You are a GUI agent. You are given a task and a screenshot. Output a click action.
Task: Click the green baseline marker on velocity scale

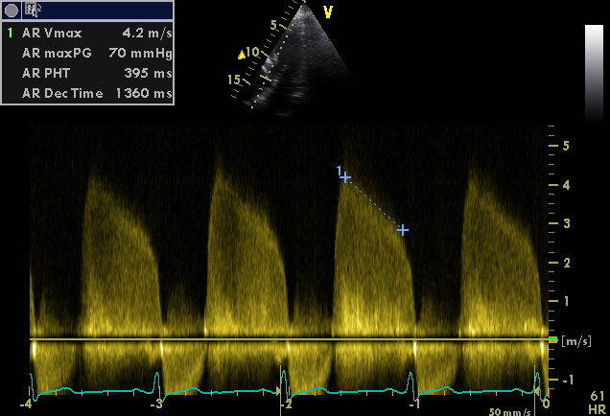pos(551,340)
